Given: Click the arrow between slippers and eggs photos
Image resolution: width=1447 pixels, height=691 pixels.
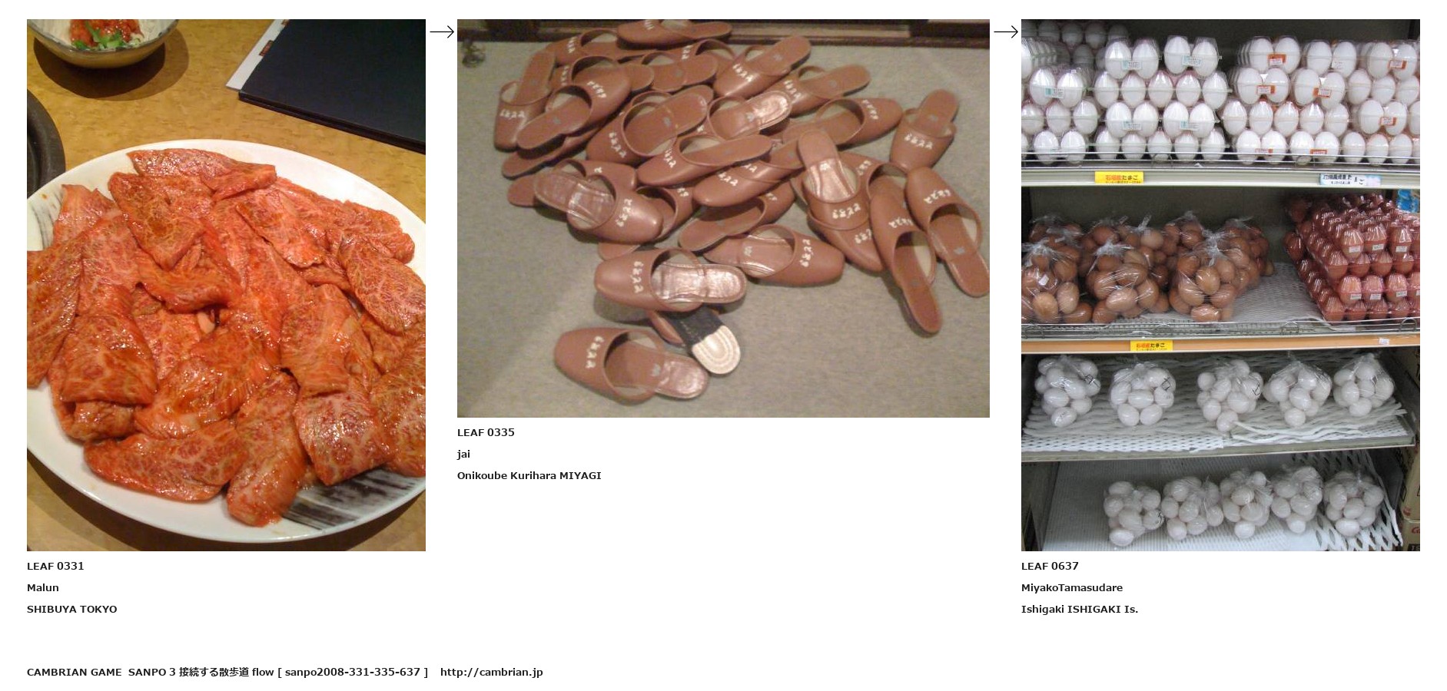Looking at the screenshot, I should click(x=1006, y=31).
